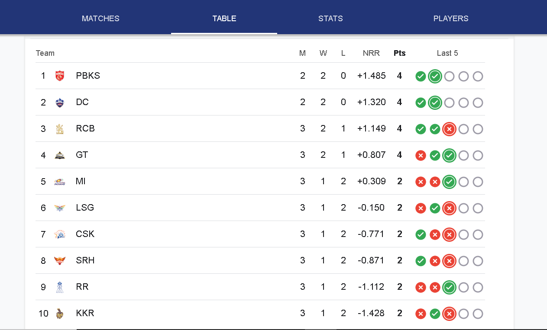Open the KKR team name link

pos(85,313)
